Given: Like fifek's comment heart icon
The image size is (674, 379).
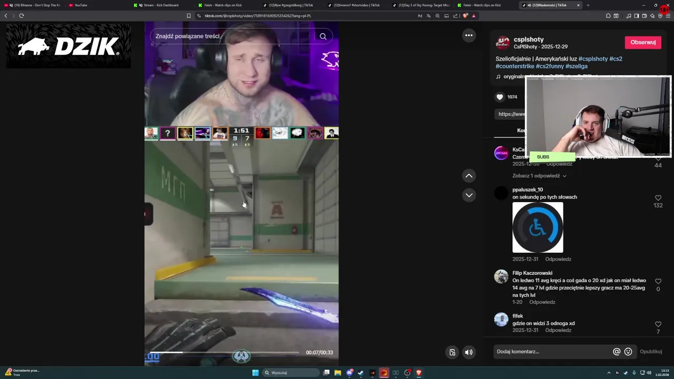Looking at the screenshot, I should [x=658, y=324].
